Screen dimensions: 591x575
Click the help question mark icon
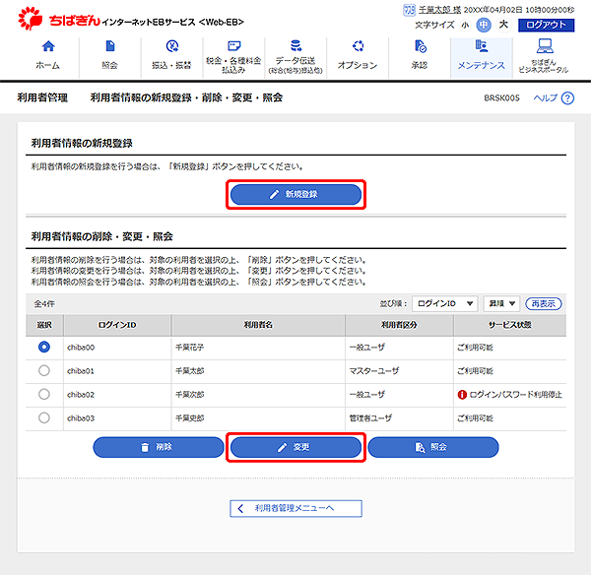(567, 98)
